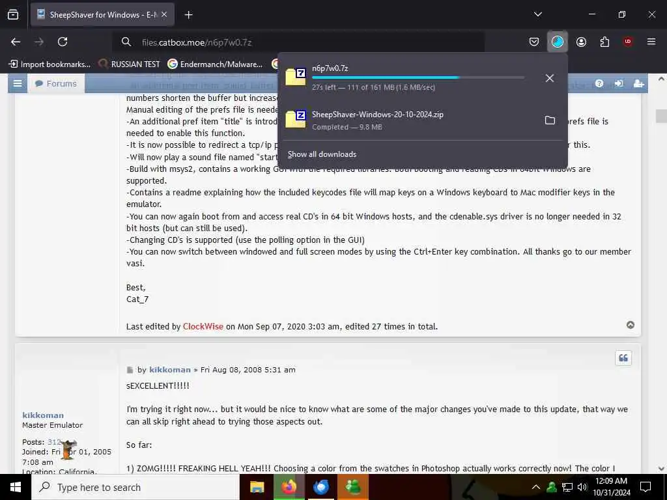Screen dimensions: 667x500
Task: Click the search icon in address bar
Action: (x=126, y=42)
